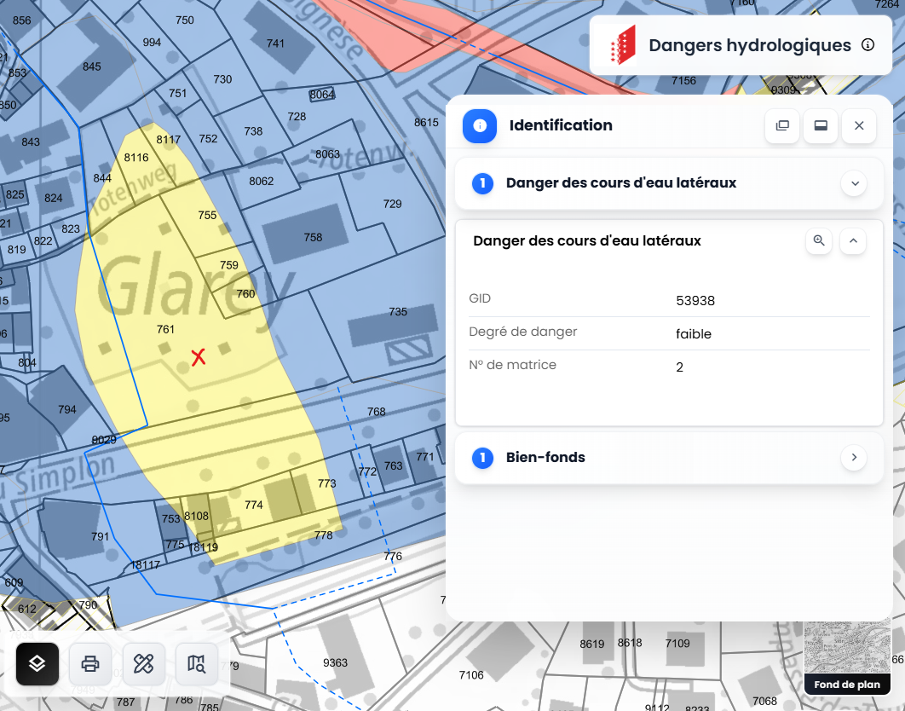Close the Identification panel
905x711 pixels.
point(859,126)
